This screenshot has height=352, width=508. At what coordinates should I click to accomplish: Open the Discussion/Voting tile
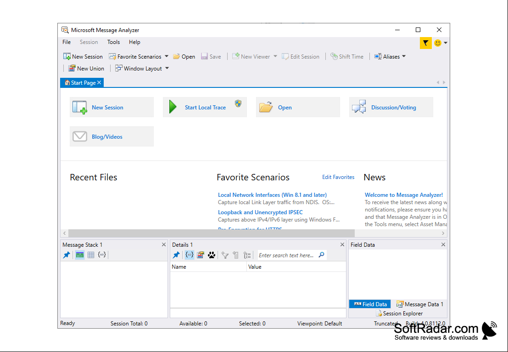point(391,107)
